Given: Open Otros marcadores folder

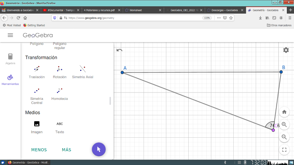Looking at the screenshot, I should click(x=279, y=25).
